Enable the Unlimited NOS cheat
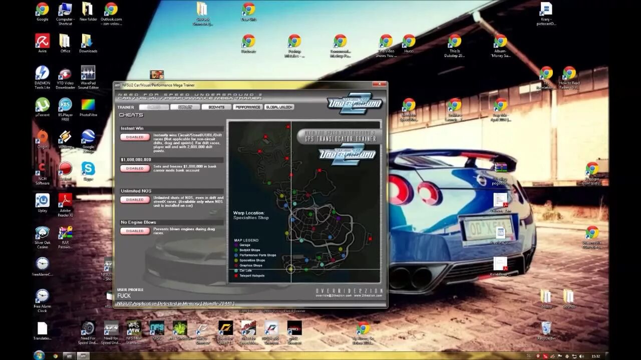The image size is (641, 360). [x=135, y=199]
